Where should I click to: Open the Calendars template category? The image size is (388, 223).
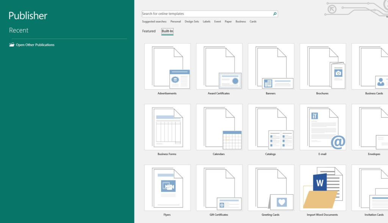[x=219, y=127]
